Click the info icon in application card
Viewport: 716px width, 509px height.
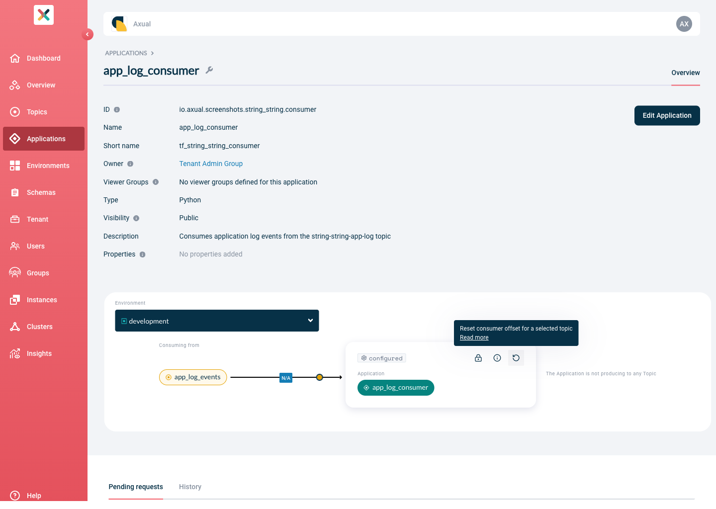pos(497,358)
